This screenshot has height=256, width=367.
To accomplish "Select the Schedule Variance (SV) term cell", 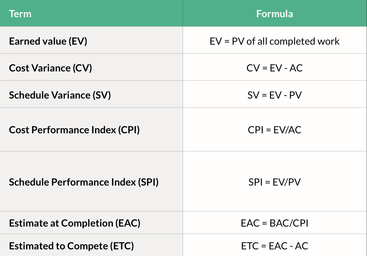I will (x=60, y=95).
